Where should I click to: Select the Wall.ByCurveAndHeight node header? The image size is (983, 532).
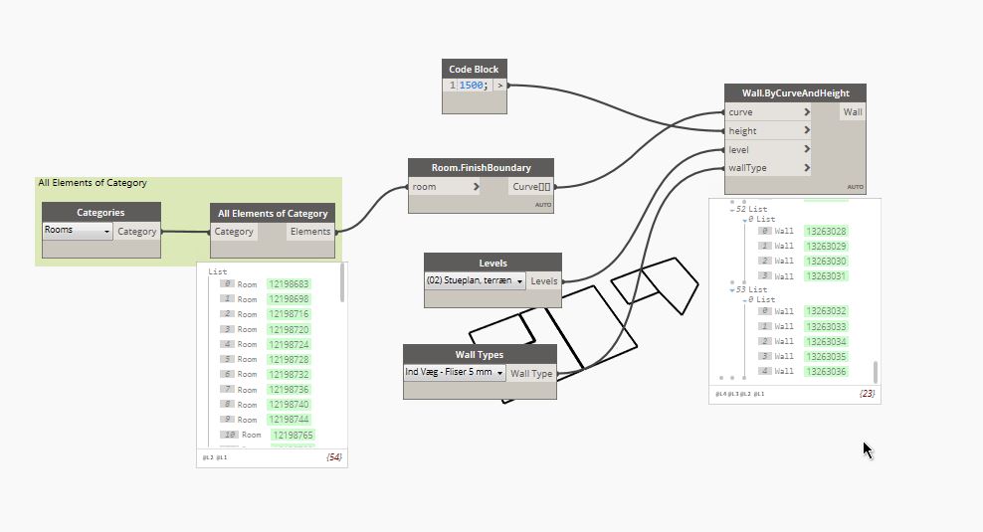click(796, 92)
